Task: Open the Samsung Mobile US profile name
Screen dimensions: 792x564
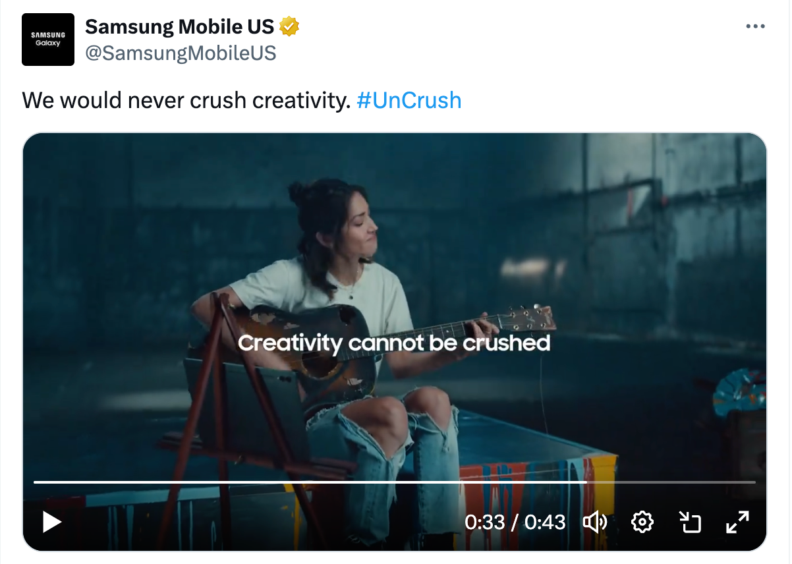Action: [x=179, y=27]
